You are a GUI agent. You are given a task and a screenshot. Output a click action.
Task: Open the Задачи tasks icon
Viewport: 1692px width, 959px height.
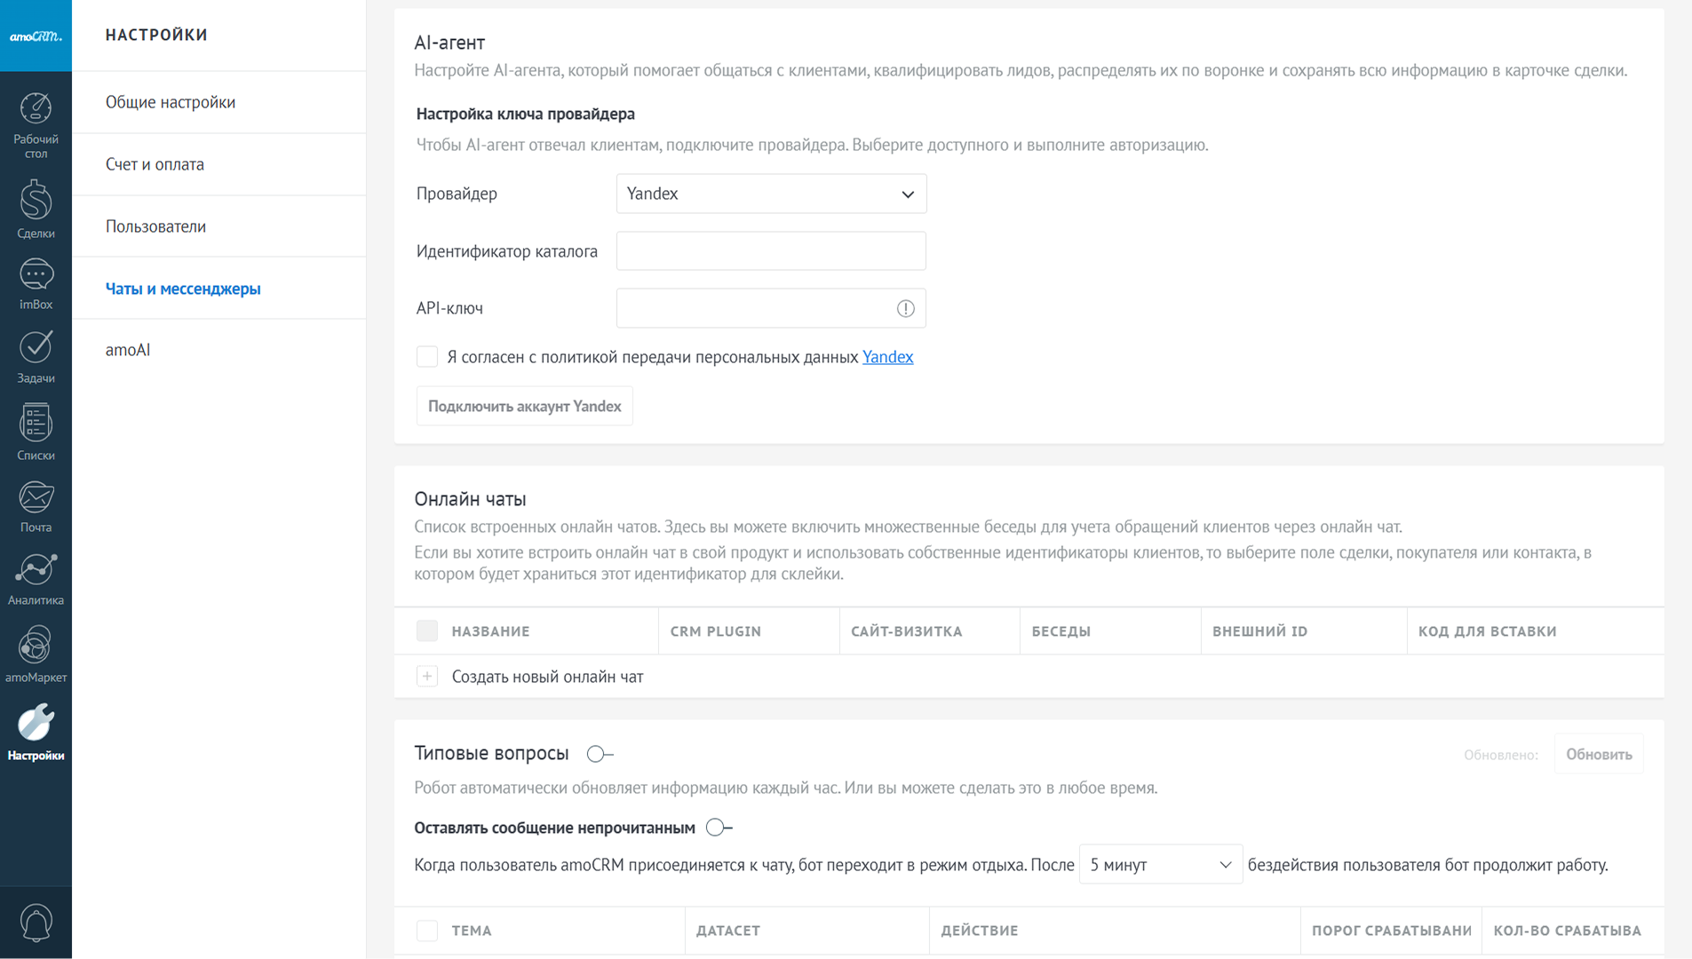(36, 355)
